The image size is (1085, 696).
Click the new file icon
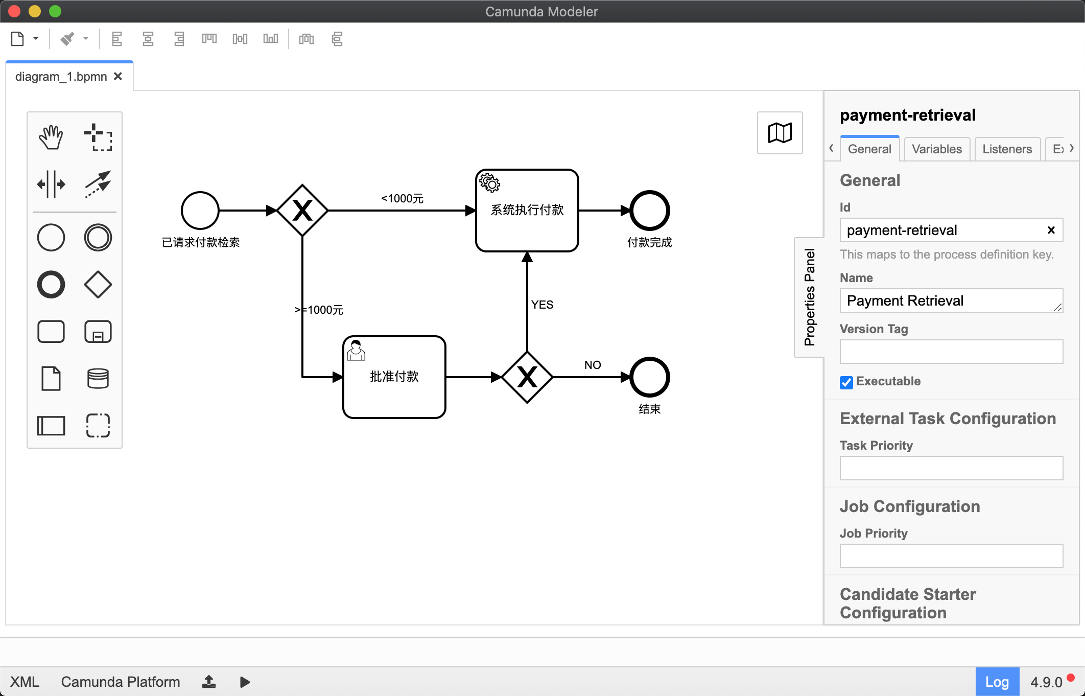point(17,39)
